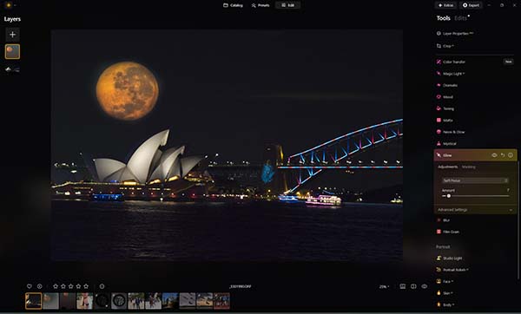Image resolution: width=521 pixels, height=314 pixels.
Task: Expand Advanced Settings in the Glow panel
Action: pos(475,210)
